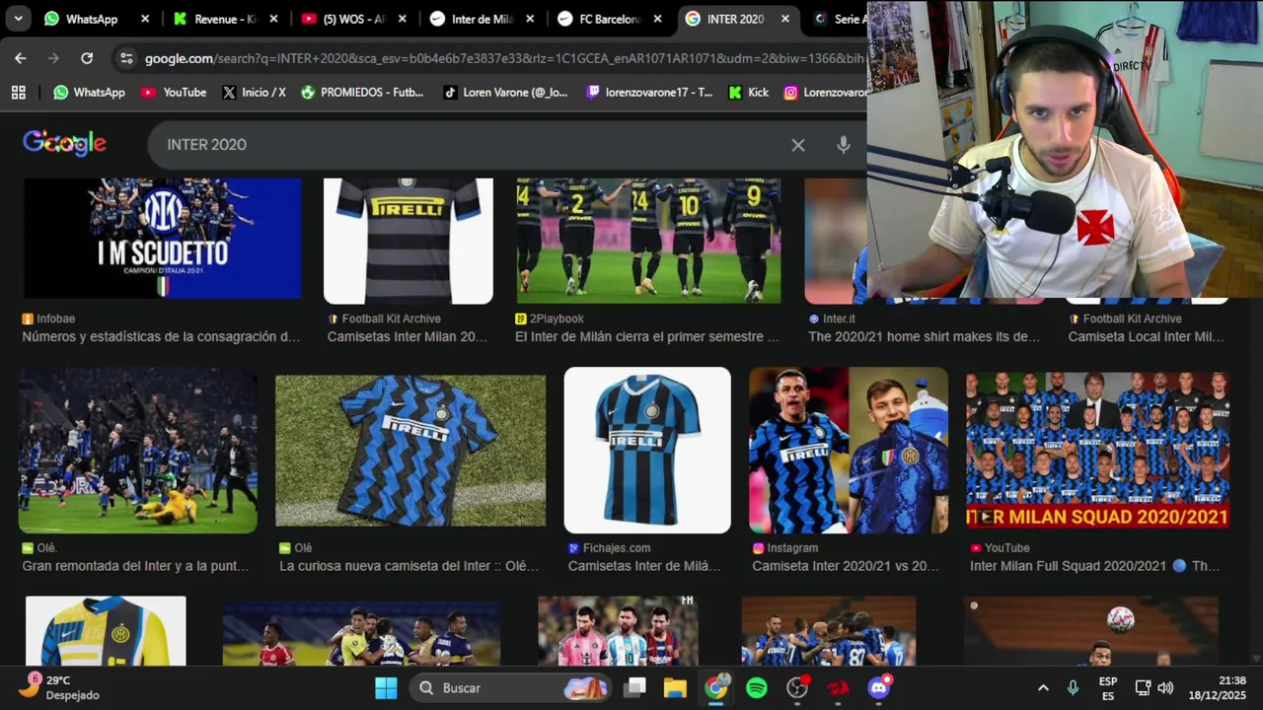Open the Lorenzovarone Instagram bookmark
Viewport: 1263px width, 710px height.
coord(825,92)
